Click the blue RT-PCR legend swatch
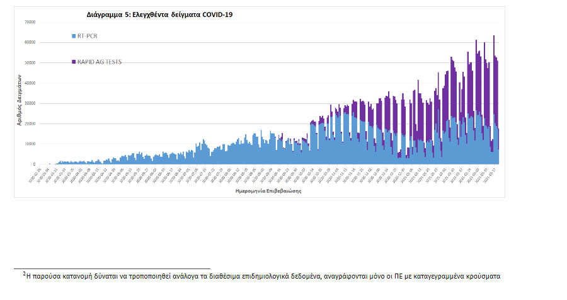Viewport: 567px width, 300px height. click(74, 37)
